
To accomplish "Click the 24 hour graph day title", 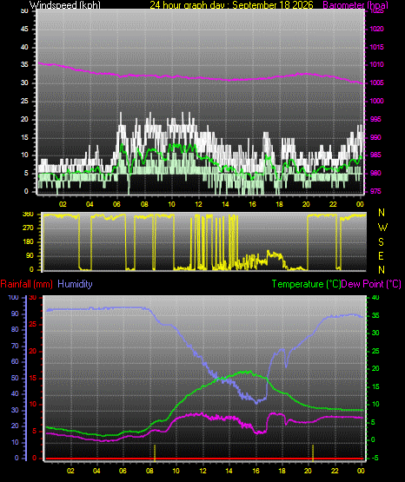I will pos(231,5).
